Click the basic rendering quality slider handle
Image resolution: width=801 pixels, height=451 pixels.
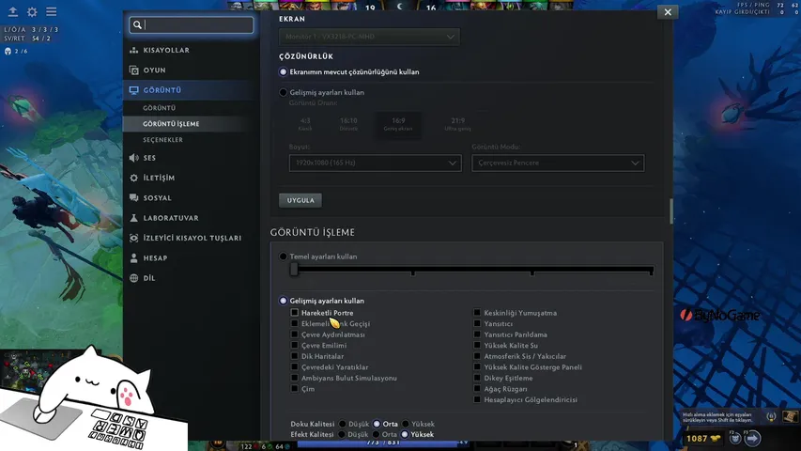pos(294,270)
